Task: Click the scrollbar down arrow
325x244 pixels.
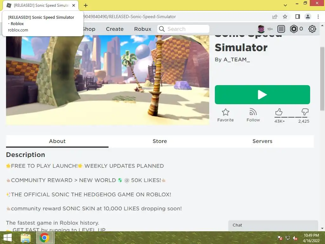Action: (322, 229)
